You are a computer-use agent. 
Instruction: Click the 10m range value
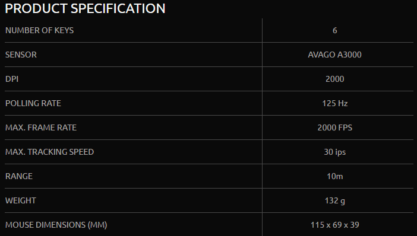pos(335,176)
